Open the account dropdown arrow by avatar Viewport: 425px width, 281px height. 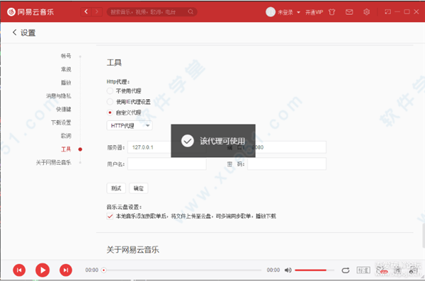tap(298, 12)
